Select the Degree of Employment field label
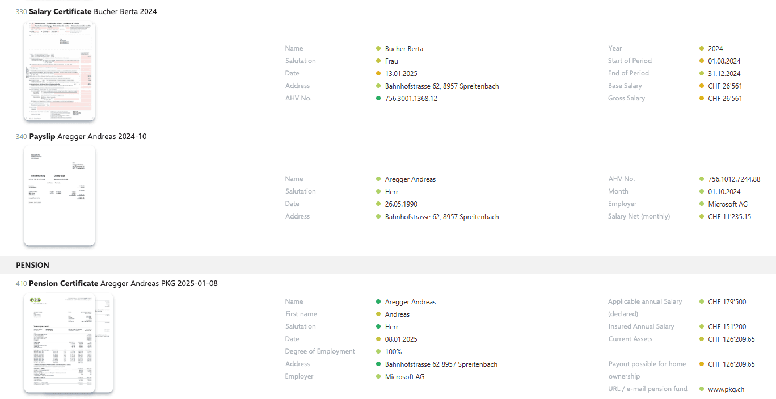This screenshot has height=399, width=776. 320,351
